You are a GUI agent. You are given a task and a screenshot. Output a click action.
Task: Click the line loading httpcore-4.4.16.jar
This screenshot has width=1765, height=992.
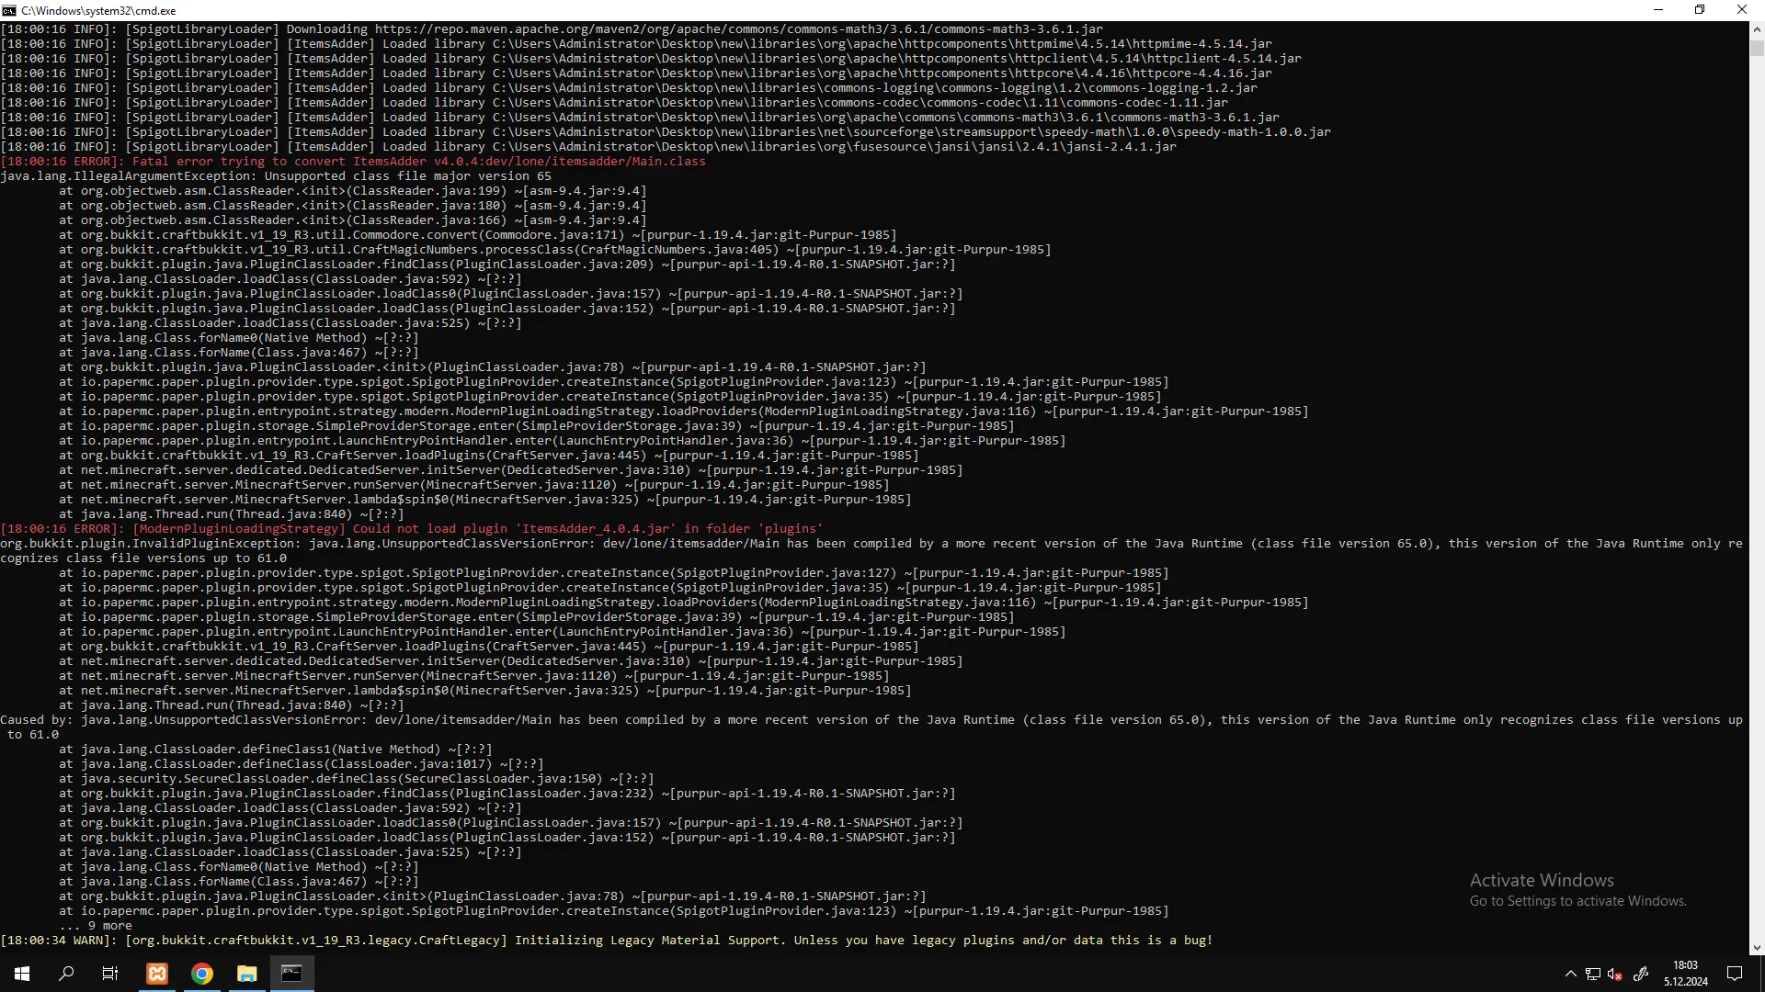636,73
